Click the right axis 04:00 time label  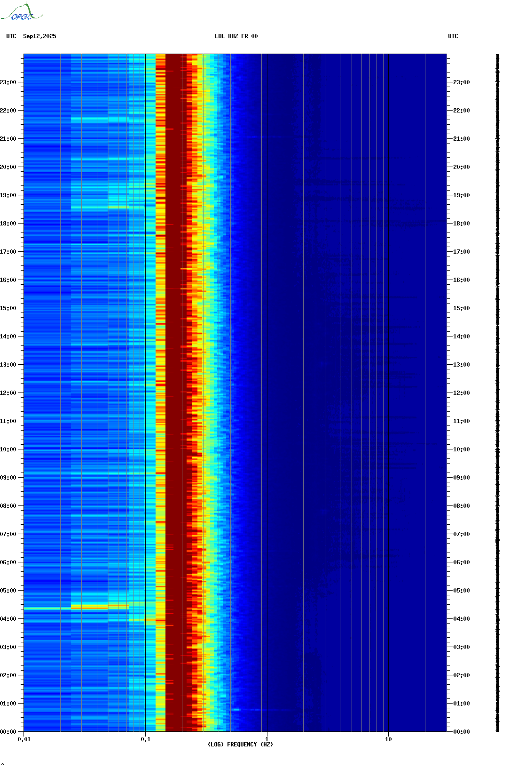click(x=462, y=619)
